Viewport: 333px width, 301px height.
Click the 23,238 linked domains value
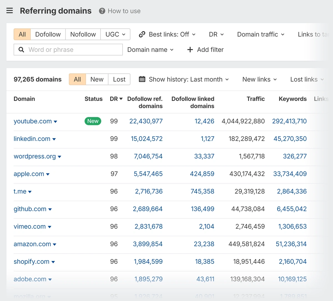coord(204,244)
